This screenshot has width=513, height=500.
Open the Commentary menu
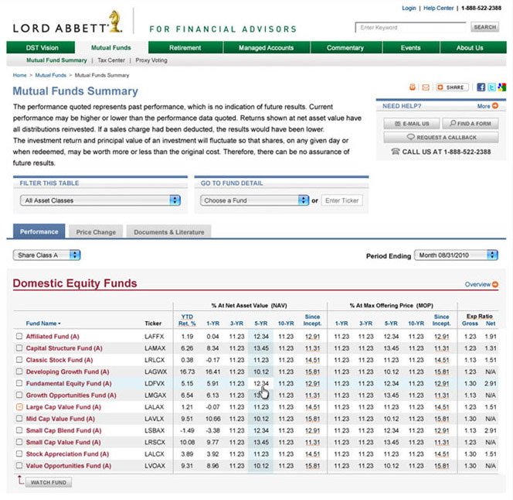345,47
